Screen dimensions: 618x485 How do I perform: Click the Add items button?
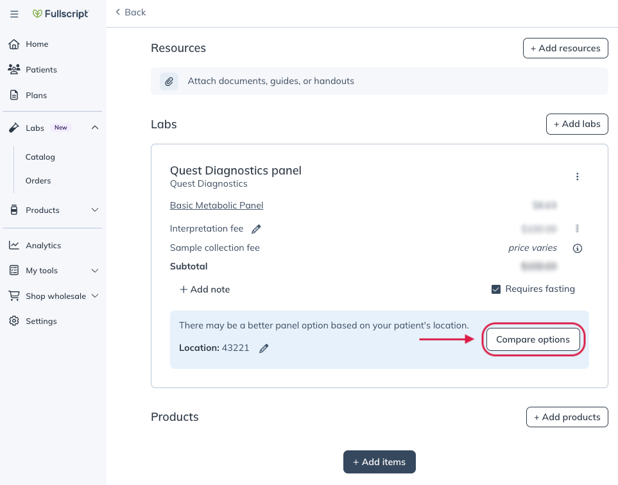[x=379, y=462]
